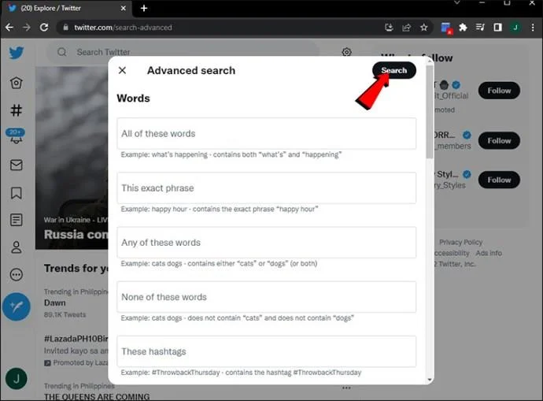Screen dimensions: 543x401
Task: Click the dialog scrollbar thumb
Action: [x=430, y=111]
